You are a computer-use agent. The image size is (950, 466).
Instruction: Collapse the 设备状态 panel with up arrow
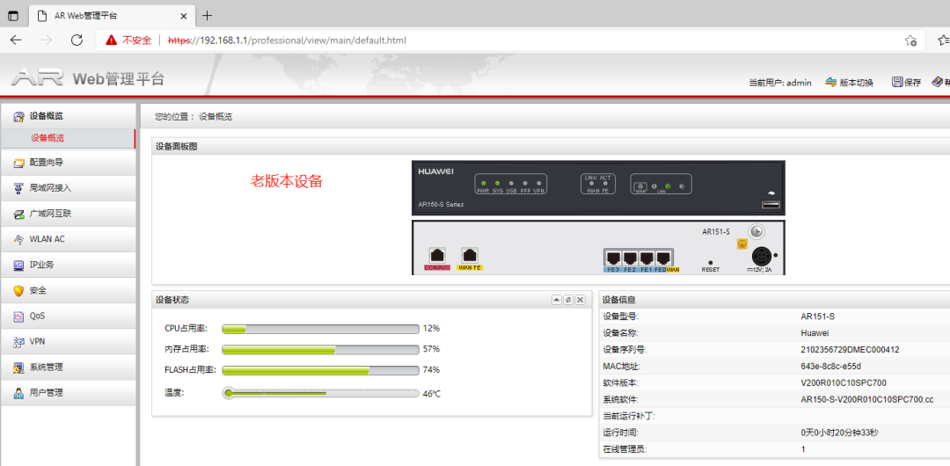556,300
